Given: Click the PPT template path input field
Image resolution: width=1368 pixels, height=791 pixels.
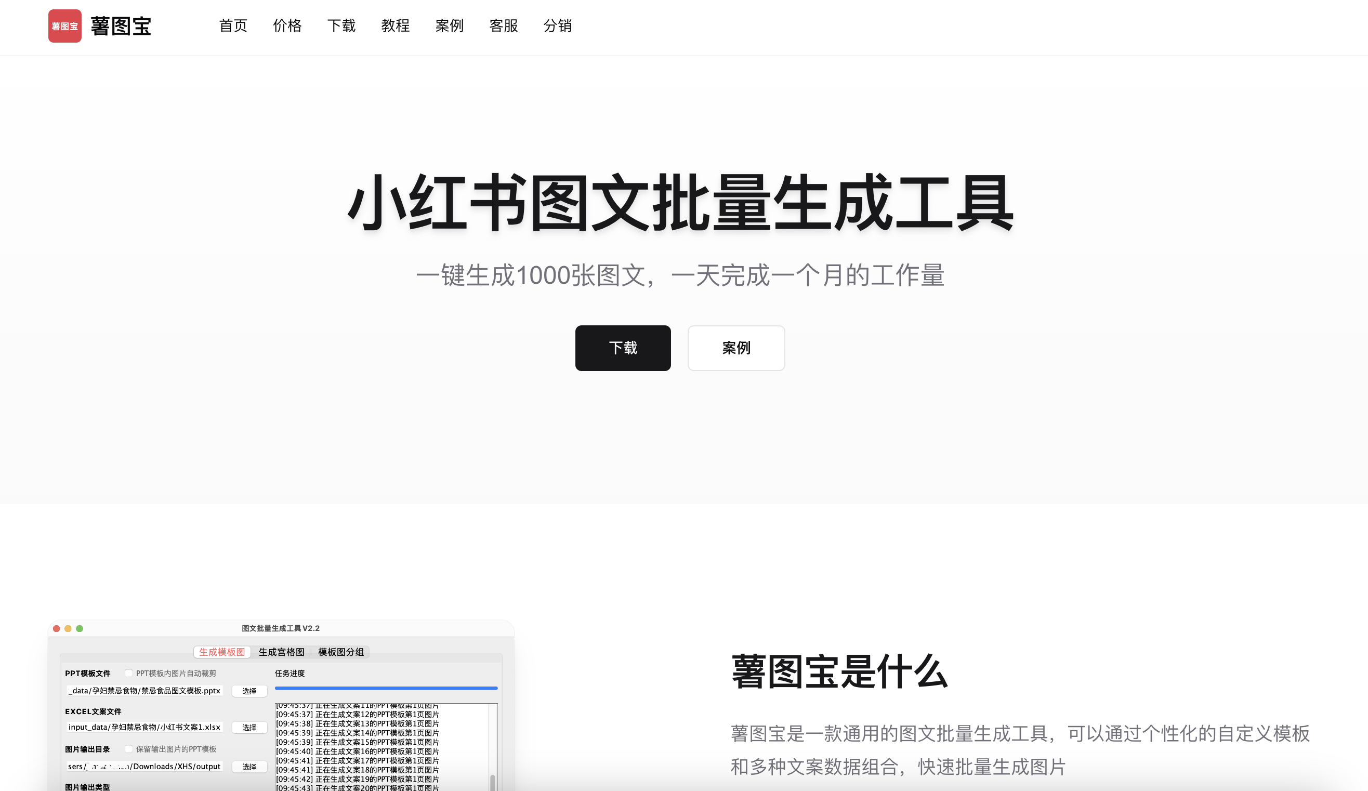Looking at the screenshot, I should point(145,691).
